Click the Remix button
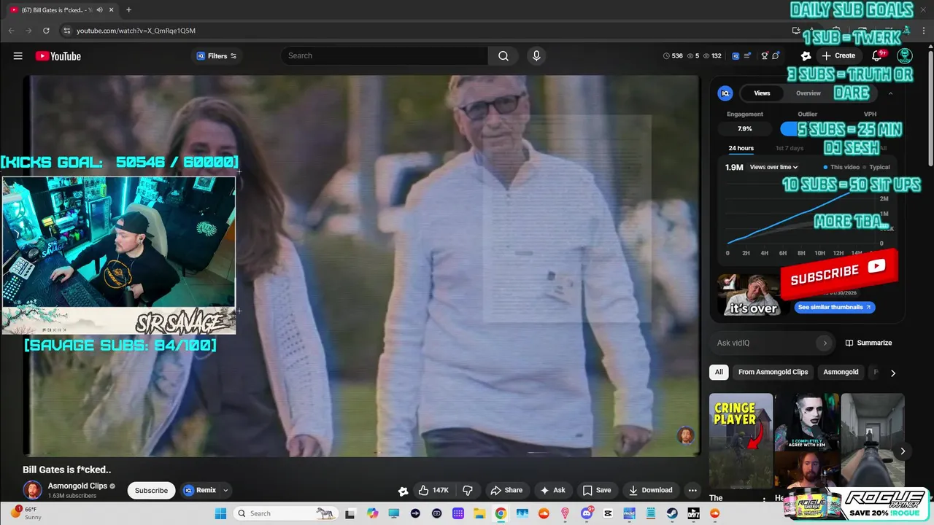The image size is (934, 525). [199, 490]
